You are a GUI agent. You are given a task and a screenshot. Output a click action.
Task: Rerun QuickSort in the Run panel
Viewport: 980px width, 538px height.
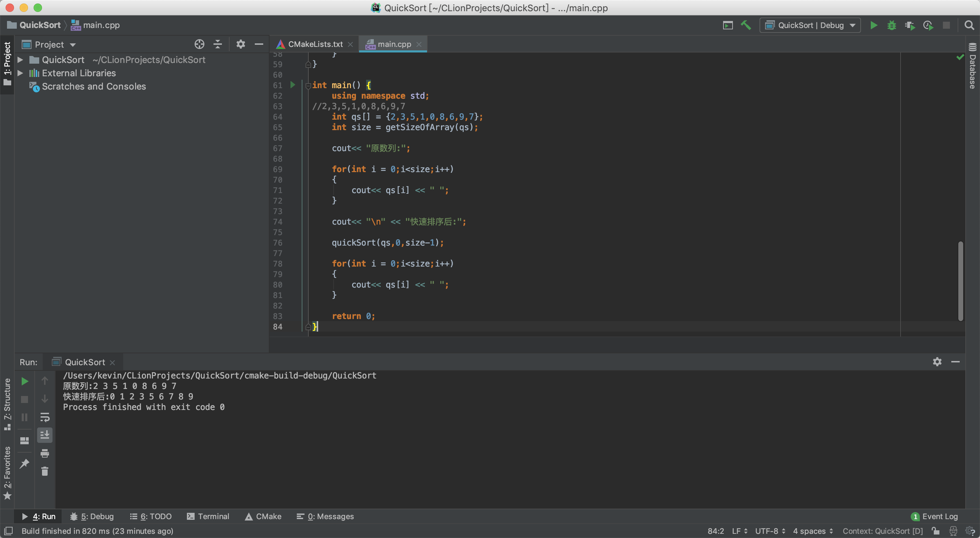[x=24, y=381]
